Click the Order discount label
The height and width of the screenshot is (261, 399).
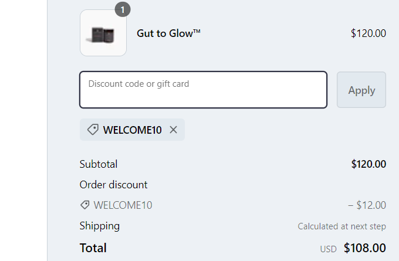tap(114, 185)
